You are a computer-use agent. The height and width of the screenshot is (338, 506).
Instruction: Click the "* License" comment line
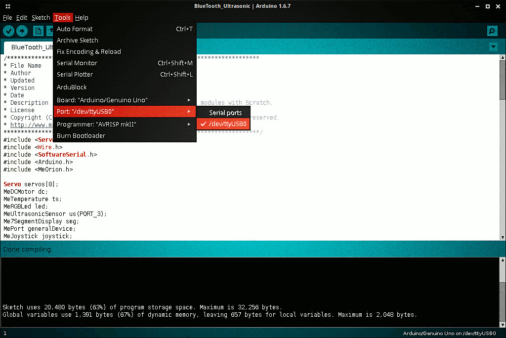pyautogui.click(x=19, y=110)
